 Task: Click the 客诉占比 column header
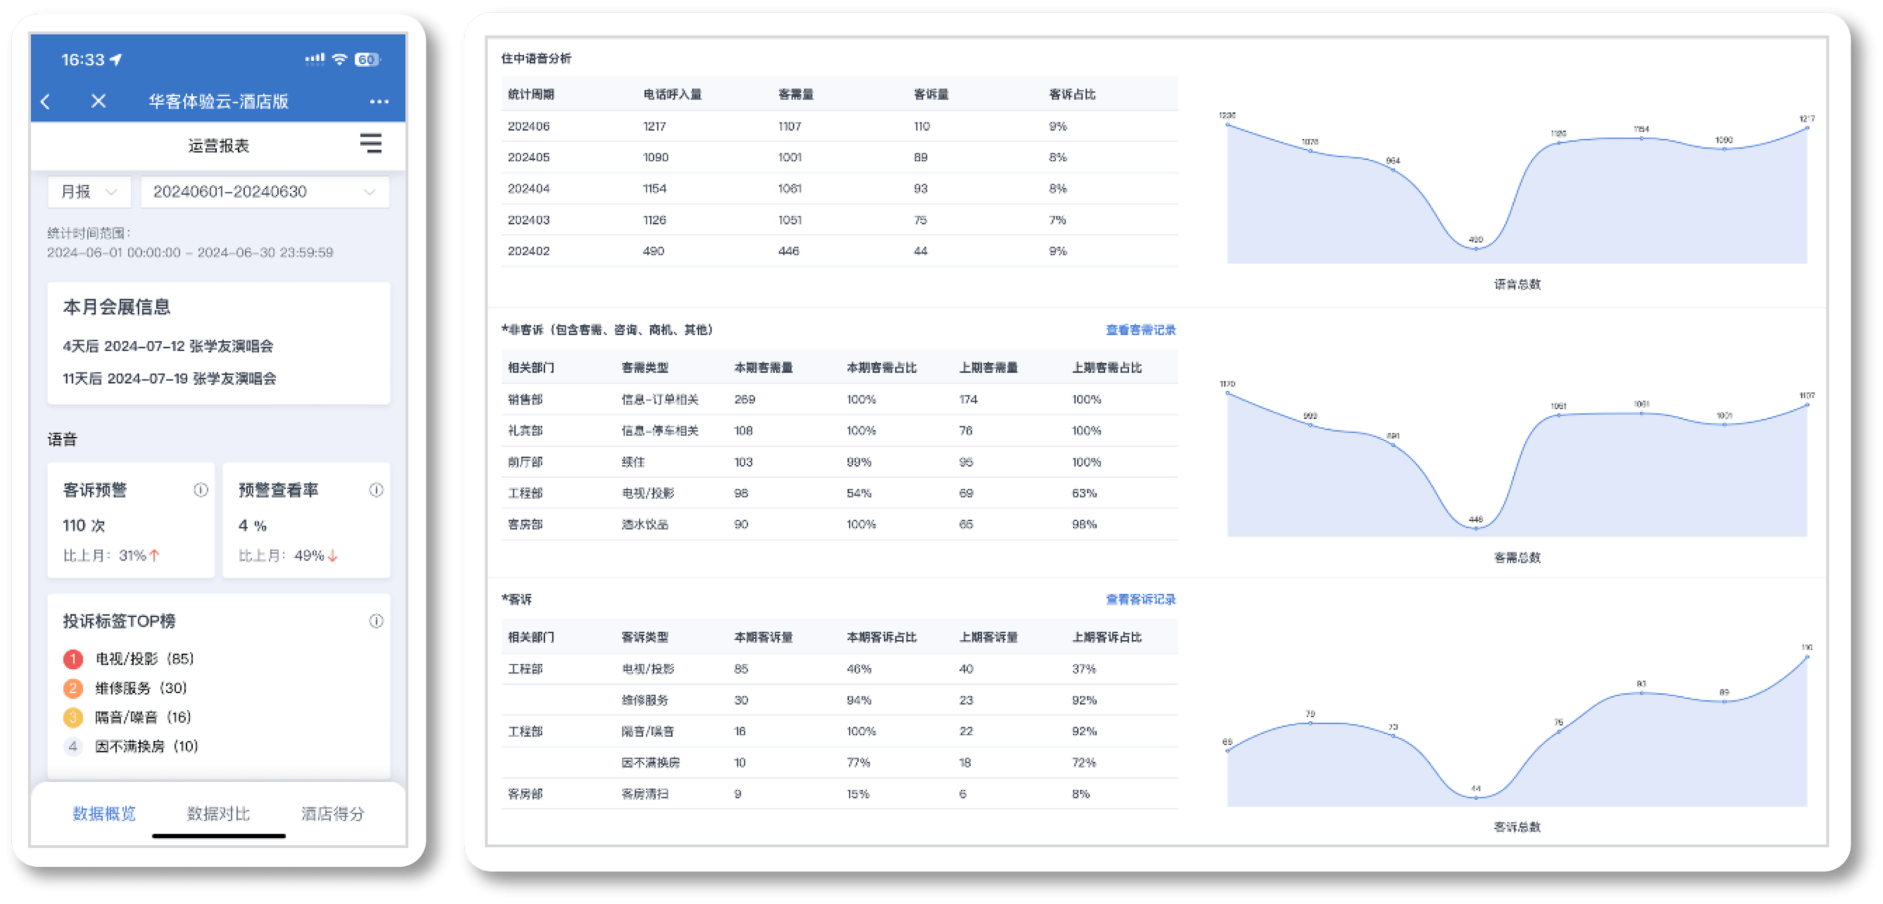coord(1071,94)
